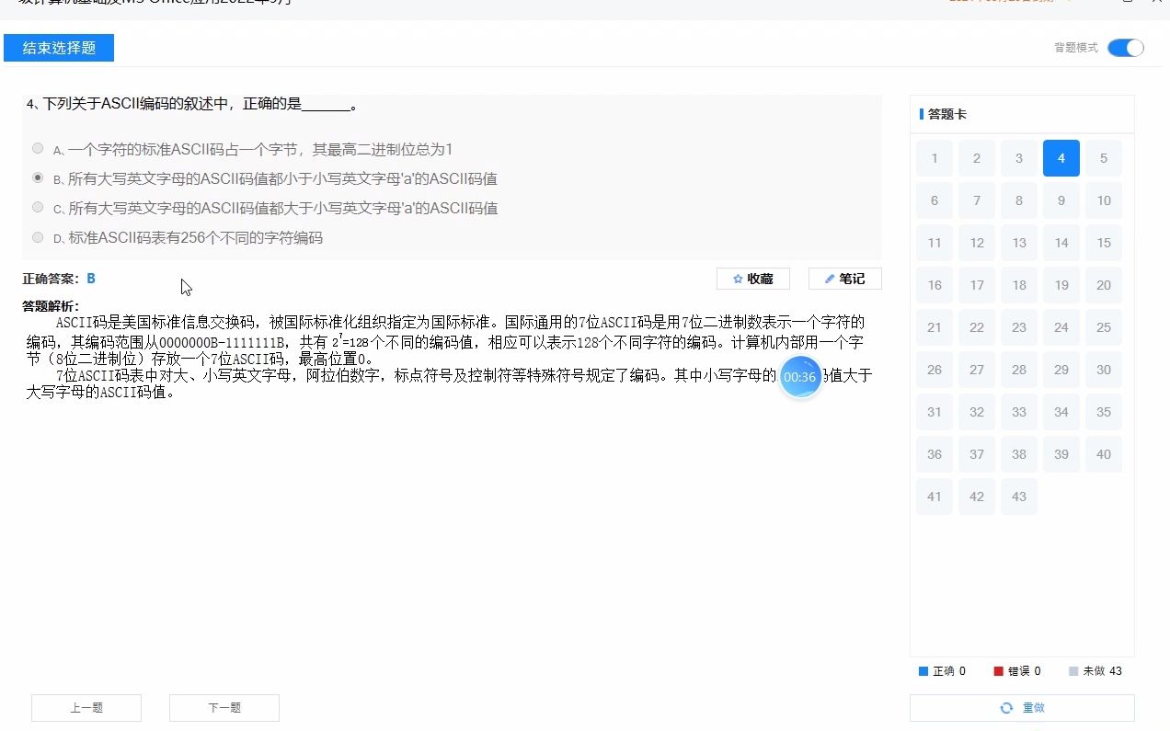
Task: Select answer option A radio button
Action: (38, 148)
